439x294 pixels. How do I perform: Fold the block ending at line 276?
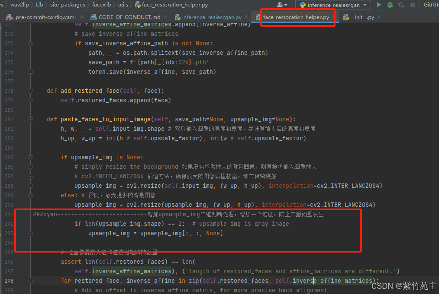[30, 72]
